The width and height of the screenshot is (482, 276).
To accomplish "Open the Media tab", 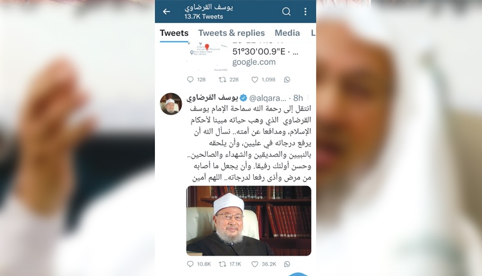I will pos(287,33).
